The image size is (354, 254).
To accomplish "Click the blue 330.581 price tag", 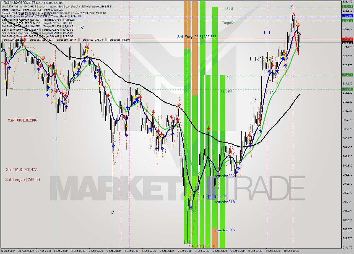I will (347, 16).
